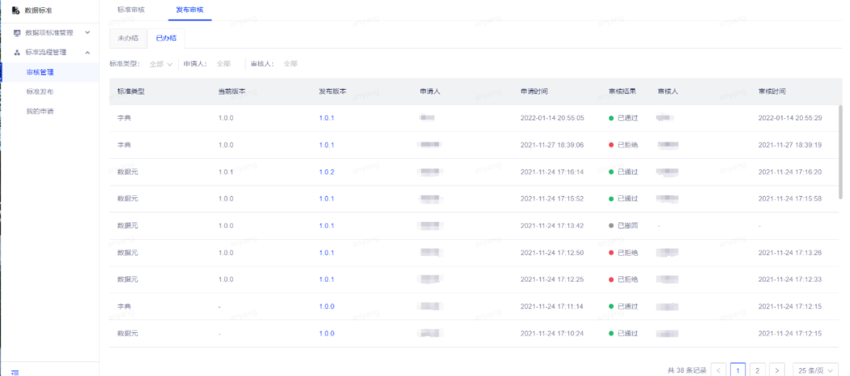Open the 标准类型 全部 dropdown
Screen dimensions: 850x376
161,64
